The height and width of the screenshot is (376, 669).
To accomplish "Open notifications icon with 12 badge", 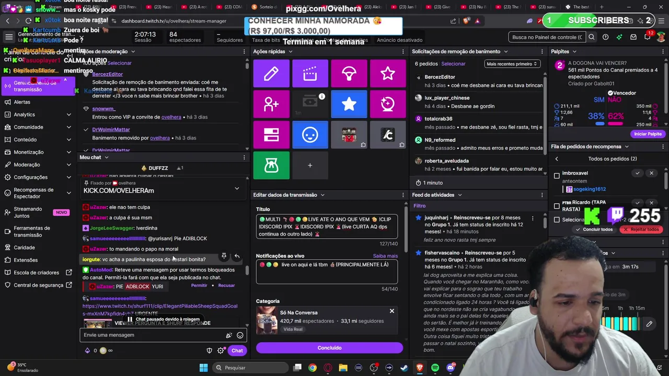I will coord(648,37).
